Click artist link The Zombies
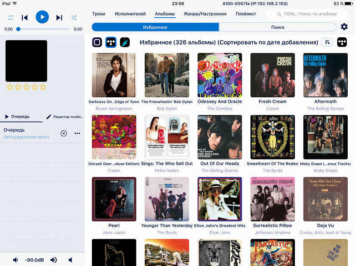Viewport: 355px width, 266px height. pos(220,109)
